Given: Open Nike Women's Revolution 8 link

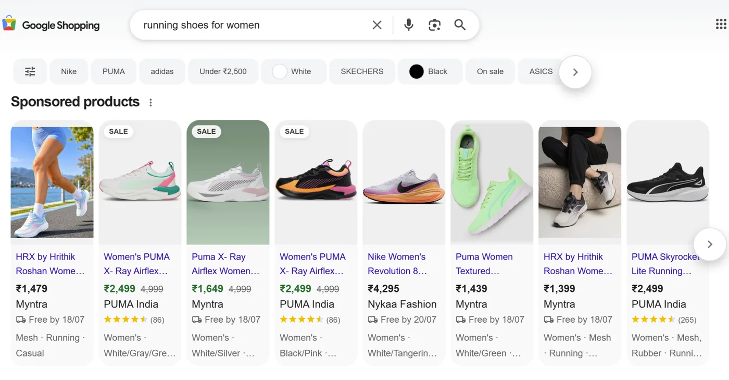Looking at the screenshot, I should coord(397,264).
